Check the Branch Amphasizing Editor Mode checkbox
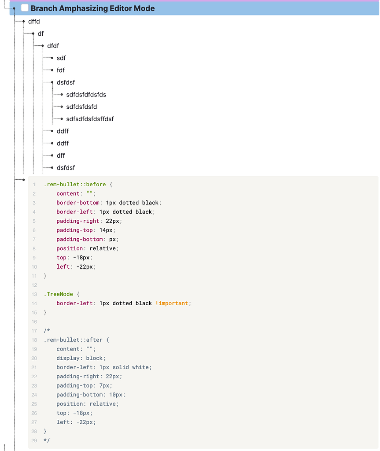380x451 pixels. pyautogui.click(x=24, y=8)
